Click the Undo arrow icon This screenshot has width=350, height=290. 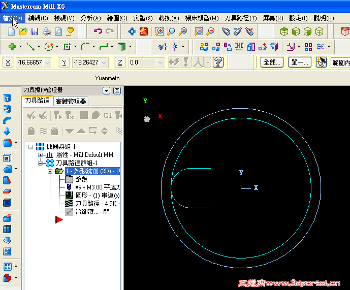[98, 31]
